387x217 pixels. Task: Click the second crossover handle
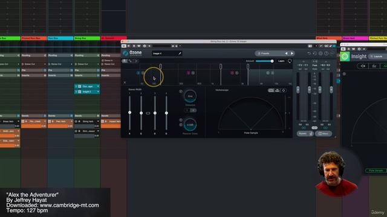221,66
